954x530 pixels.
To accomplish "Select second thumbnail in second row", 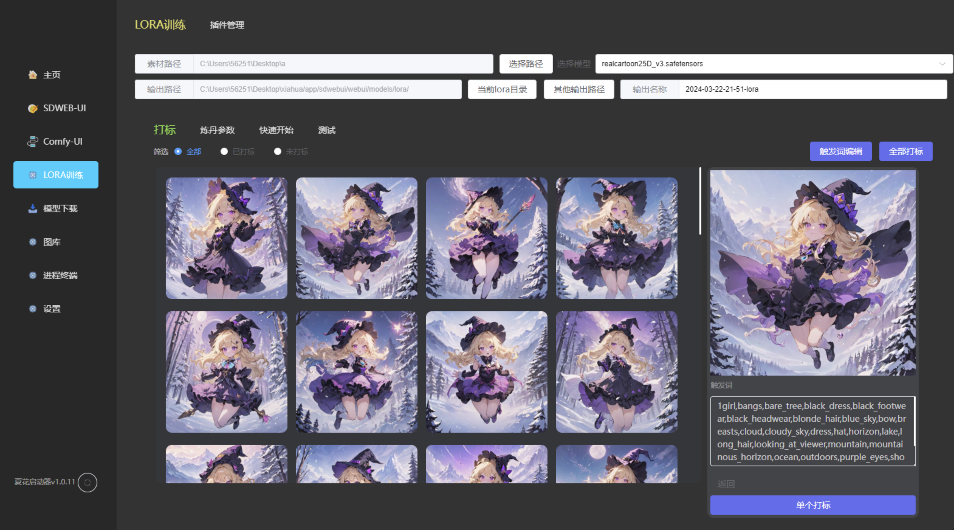I will pyautogui.click(x=357, y=372).
